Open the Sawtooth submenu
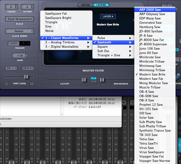This screenshot has width=181, height=164. 113,42
